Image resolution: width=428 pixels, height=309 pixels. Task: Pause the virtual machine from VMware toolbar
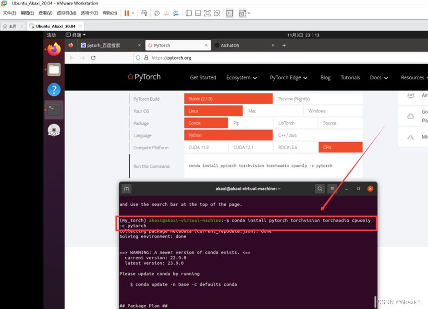(127, 13)
